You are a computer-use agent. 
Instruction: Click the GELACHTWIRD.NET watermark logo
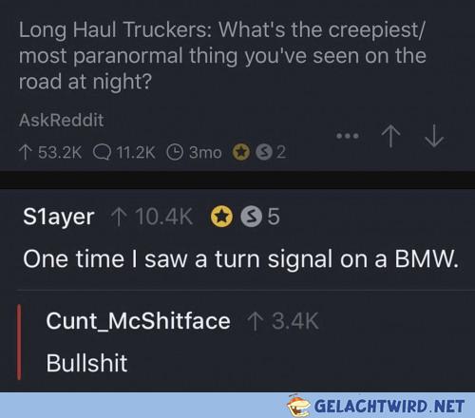click(x=376, y=406)
